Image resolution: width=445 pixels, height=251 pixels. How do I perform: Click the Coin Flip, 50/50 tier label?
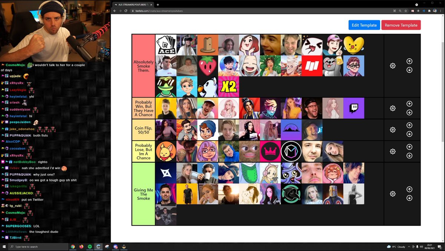144,130
